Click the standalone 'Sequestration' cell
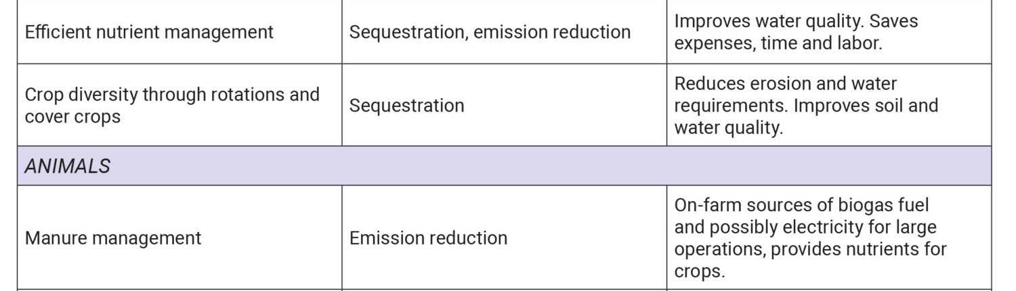Screen dimensions: 1016x291 pos(406,105)
